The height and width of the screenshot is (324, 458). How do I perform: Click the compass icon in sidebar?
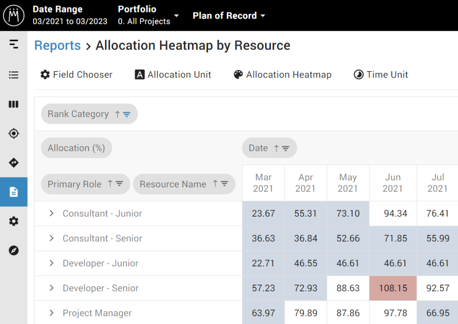tap(14, 250)
